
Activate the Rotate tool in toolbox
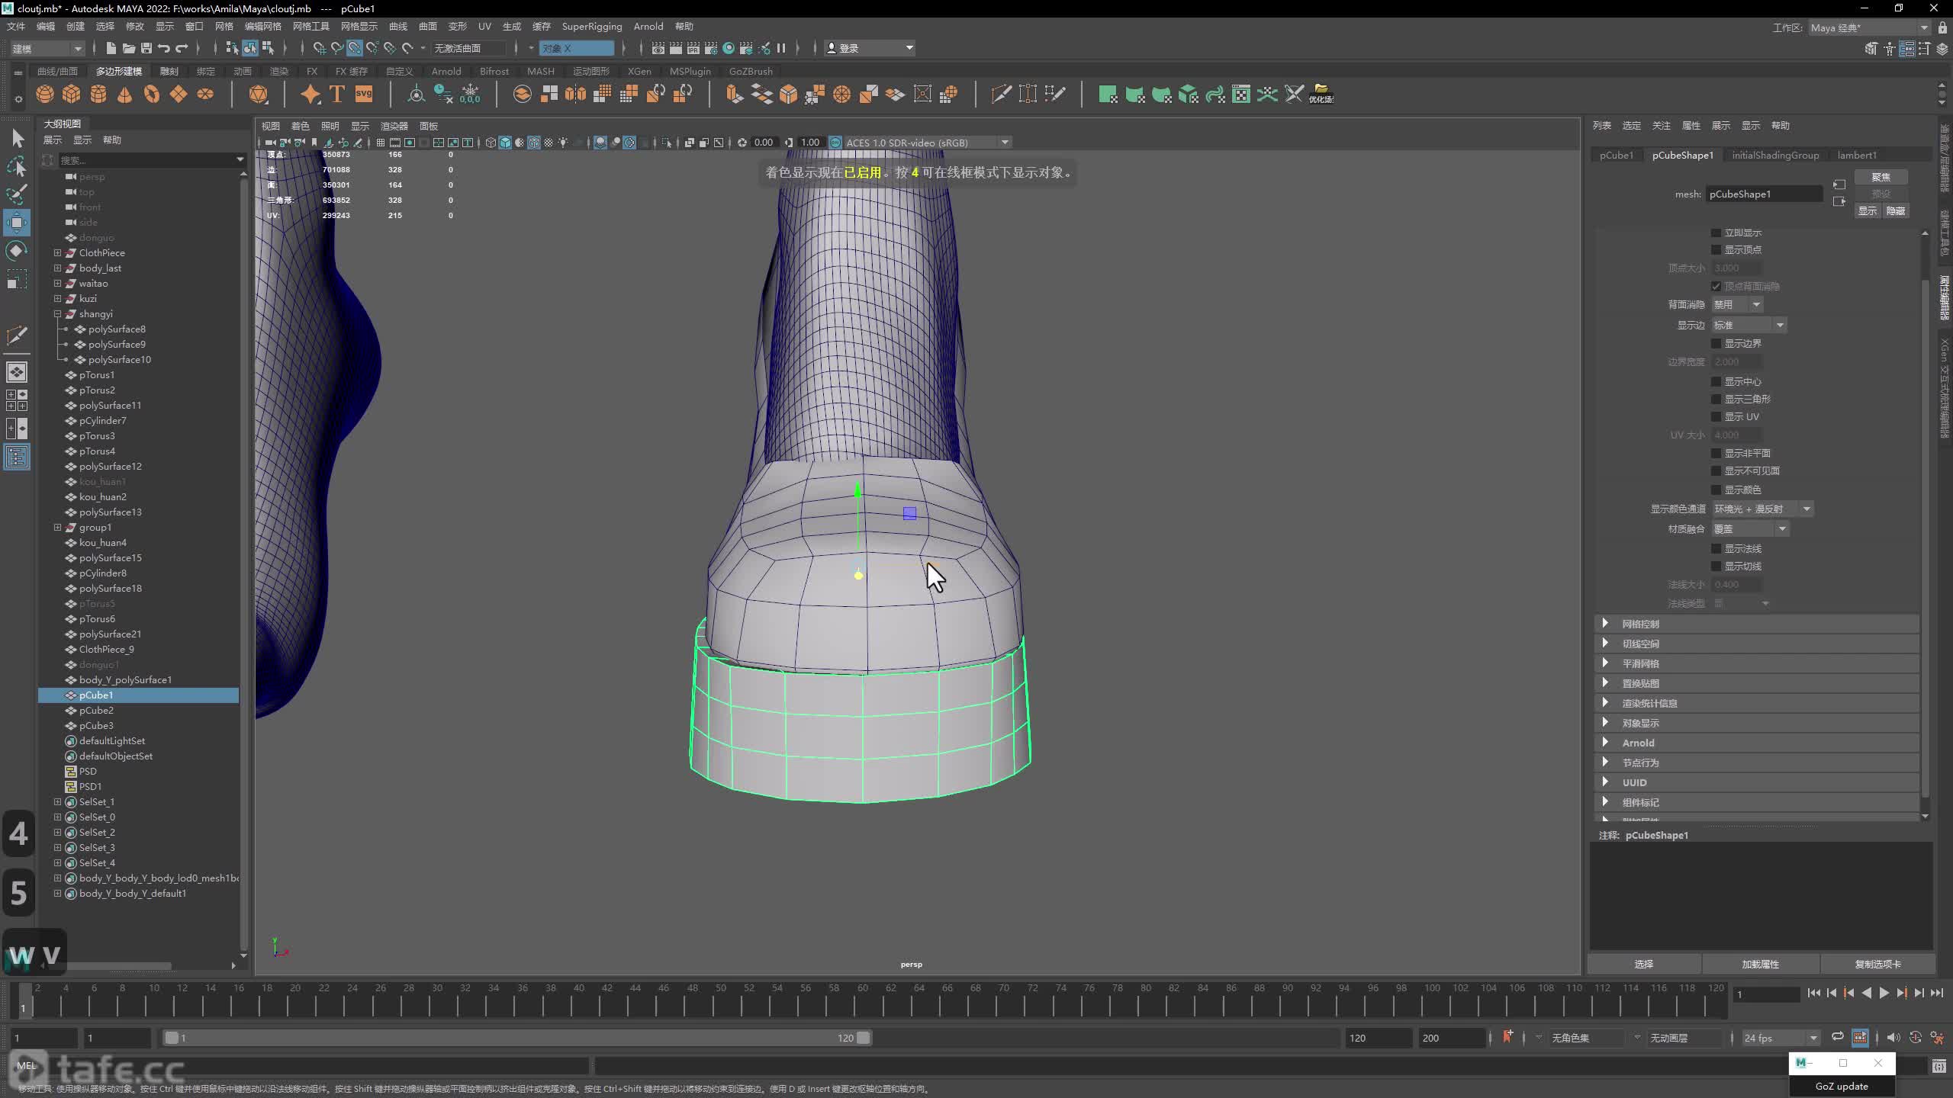point(17,251)
